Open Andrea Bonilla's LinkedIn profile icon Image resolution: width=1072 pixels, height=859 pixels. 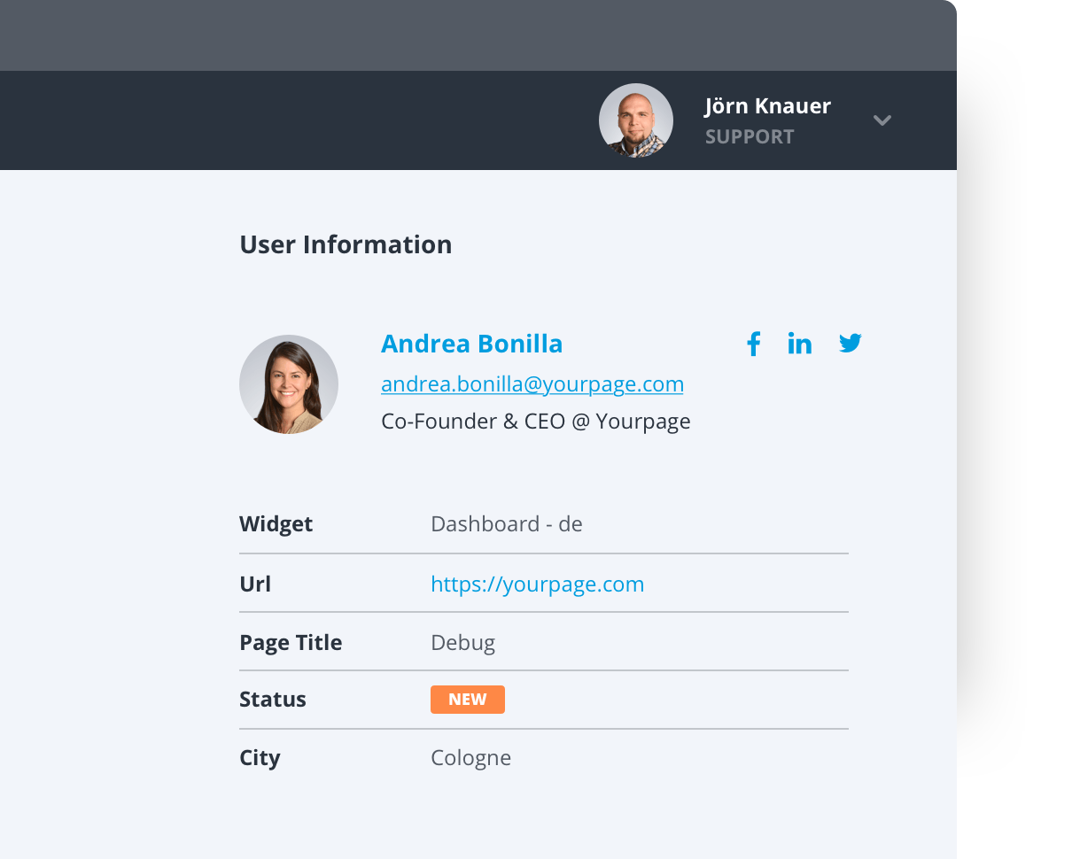click(x=800, y=344)
